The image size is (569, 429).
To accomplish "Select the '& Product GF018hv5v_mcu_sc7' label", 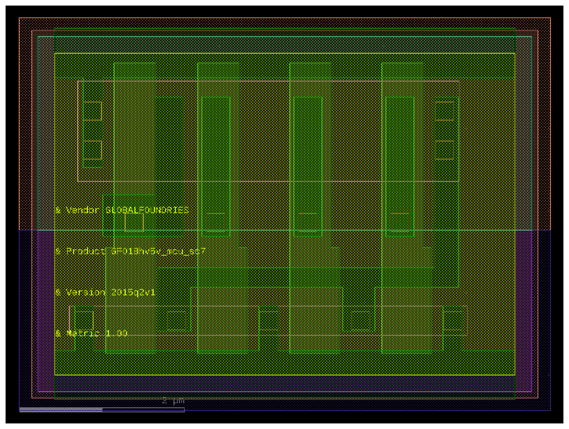I will click(130, 251).
